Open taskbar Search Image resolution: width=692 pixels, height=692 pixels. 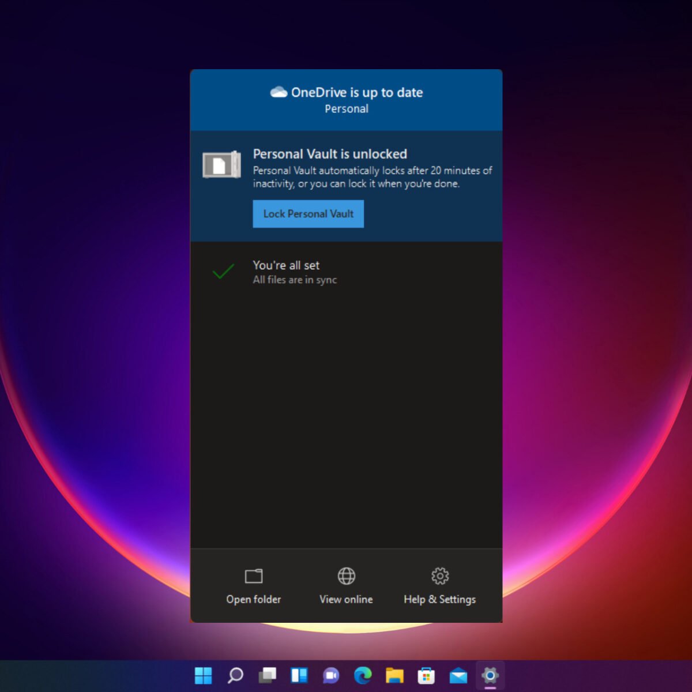coord(235,675)
